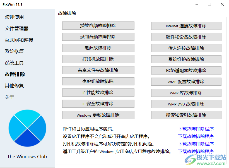Start 搜索和索引故障排除
This screenshot has width=229, height=168.
pyautogui.click(x=186, y=115)
